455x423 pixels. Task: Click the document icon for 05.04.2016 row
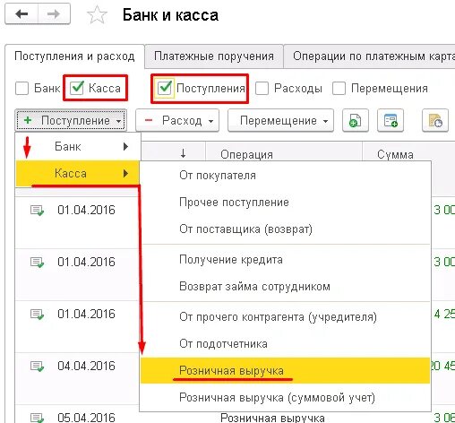(x=37, y=418)
